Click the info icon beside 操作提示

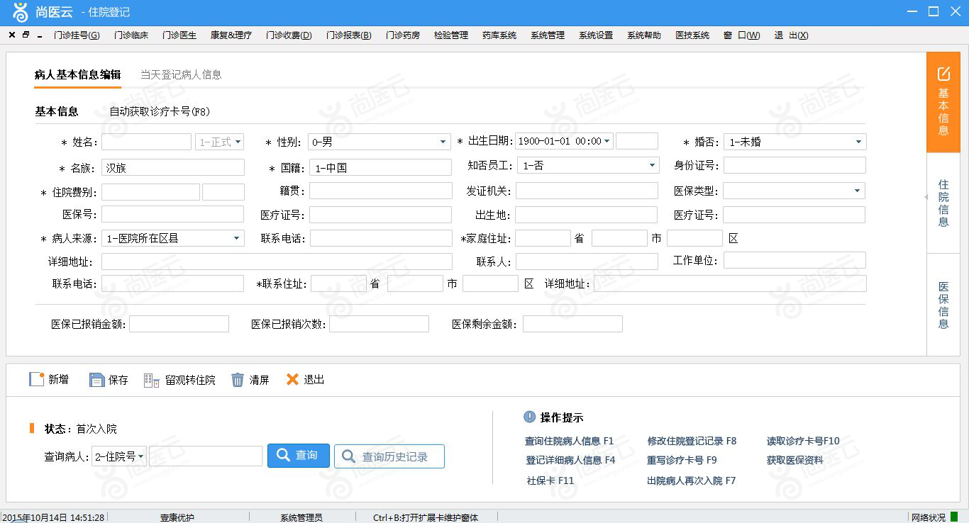point(529,417)
